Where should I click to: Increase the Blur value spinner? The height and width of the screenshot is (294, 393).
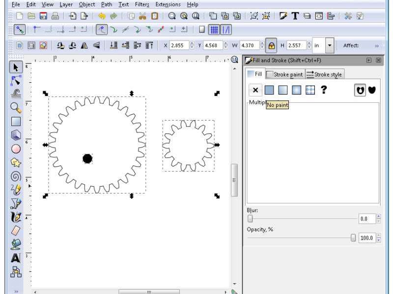379,216
